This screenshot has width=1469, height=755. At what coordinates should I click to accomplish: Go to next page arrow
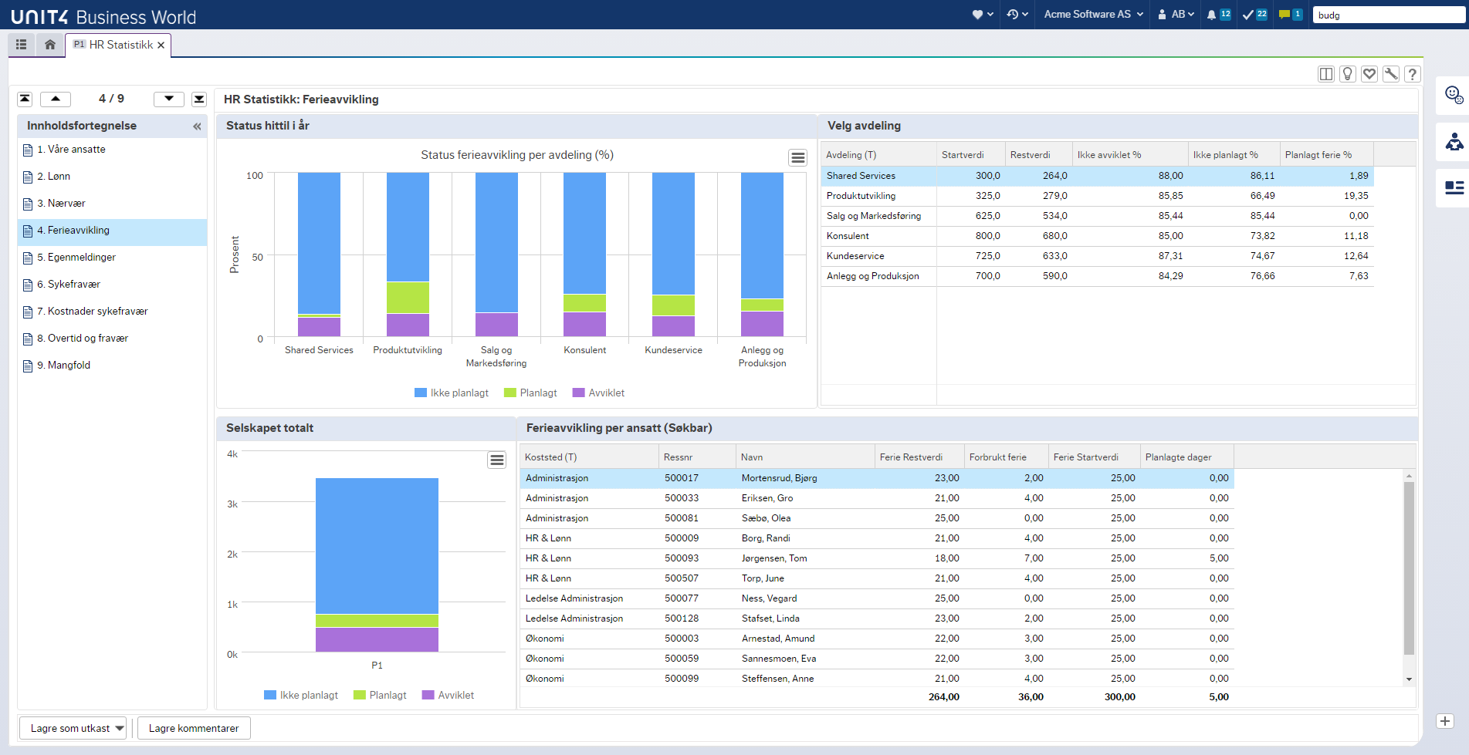168,99
